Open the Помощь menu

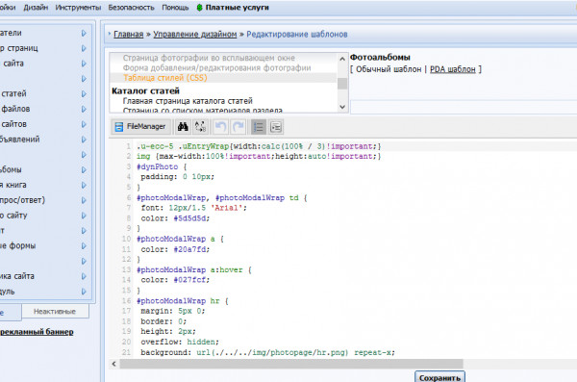(175, 8)
